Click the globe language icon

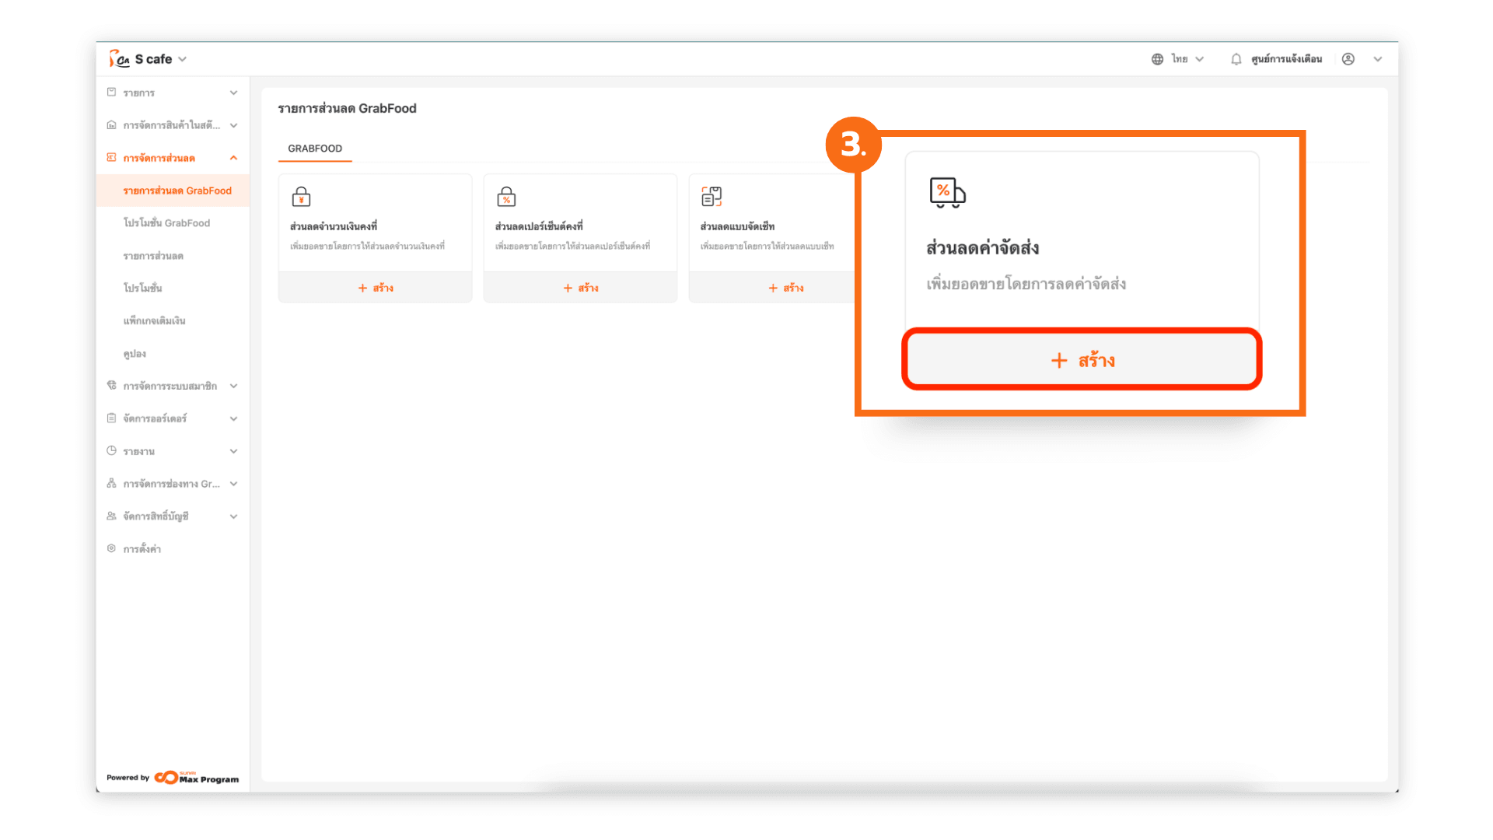(x=1157, y=59)
